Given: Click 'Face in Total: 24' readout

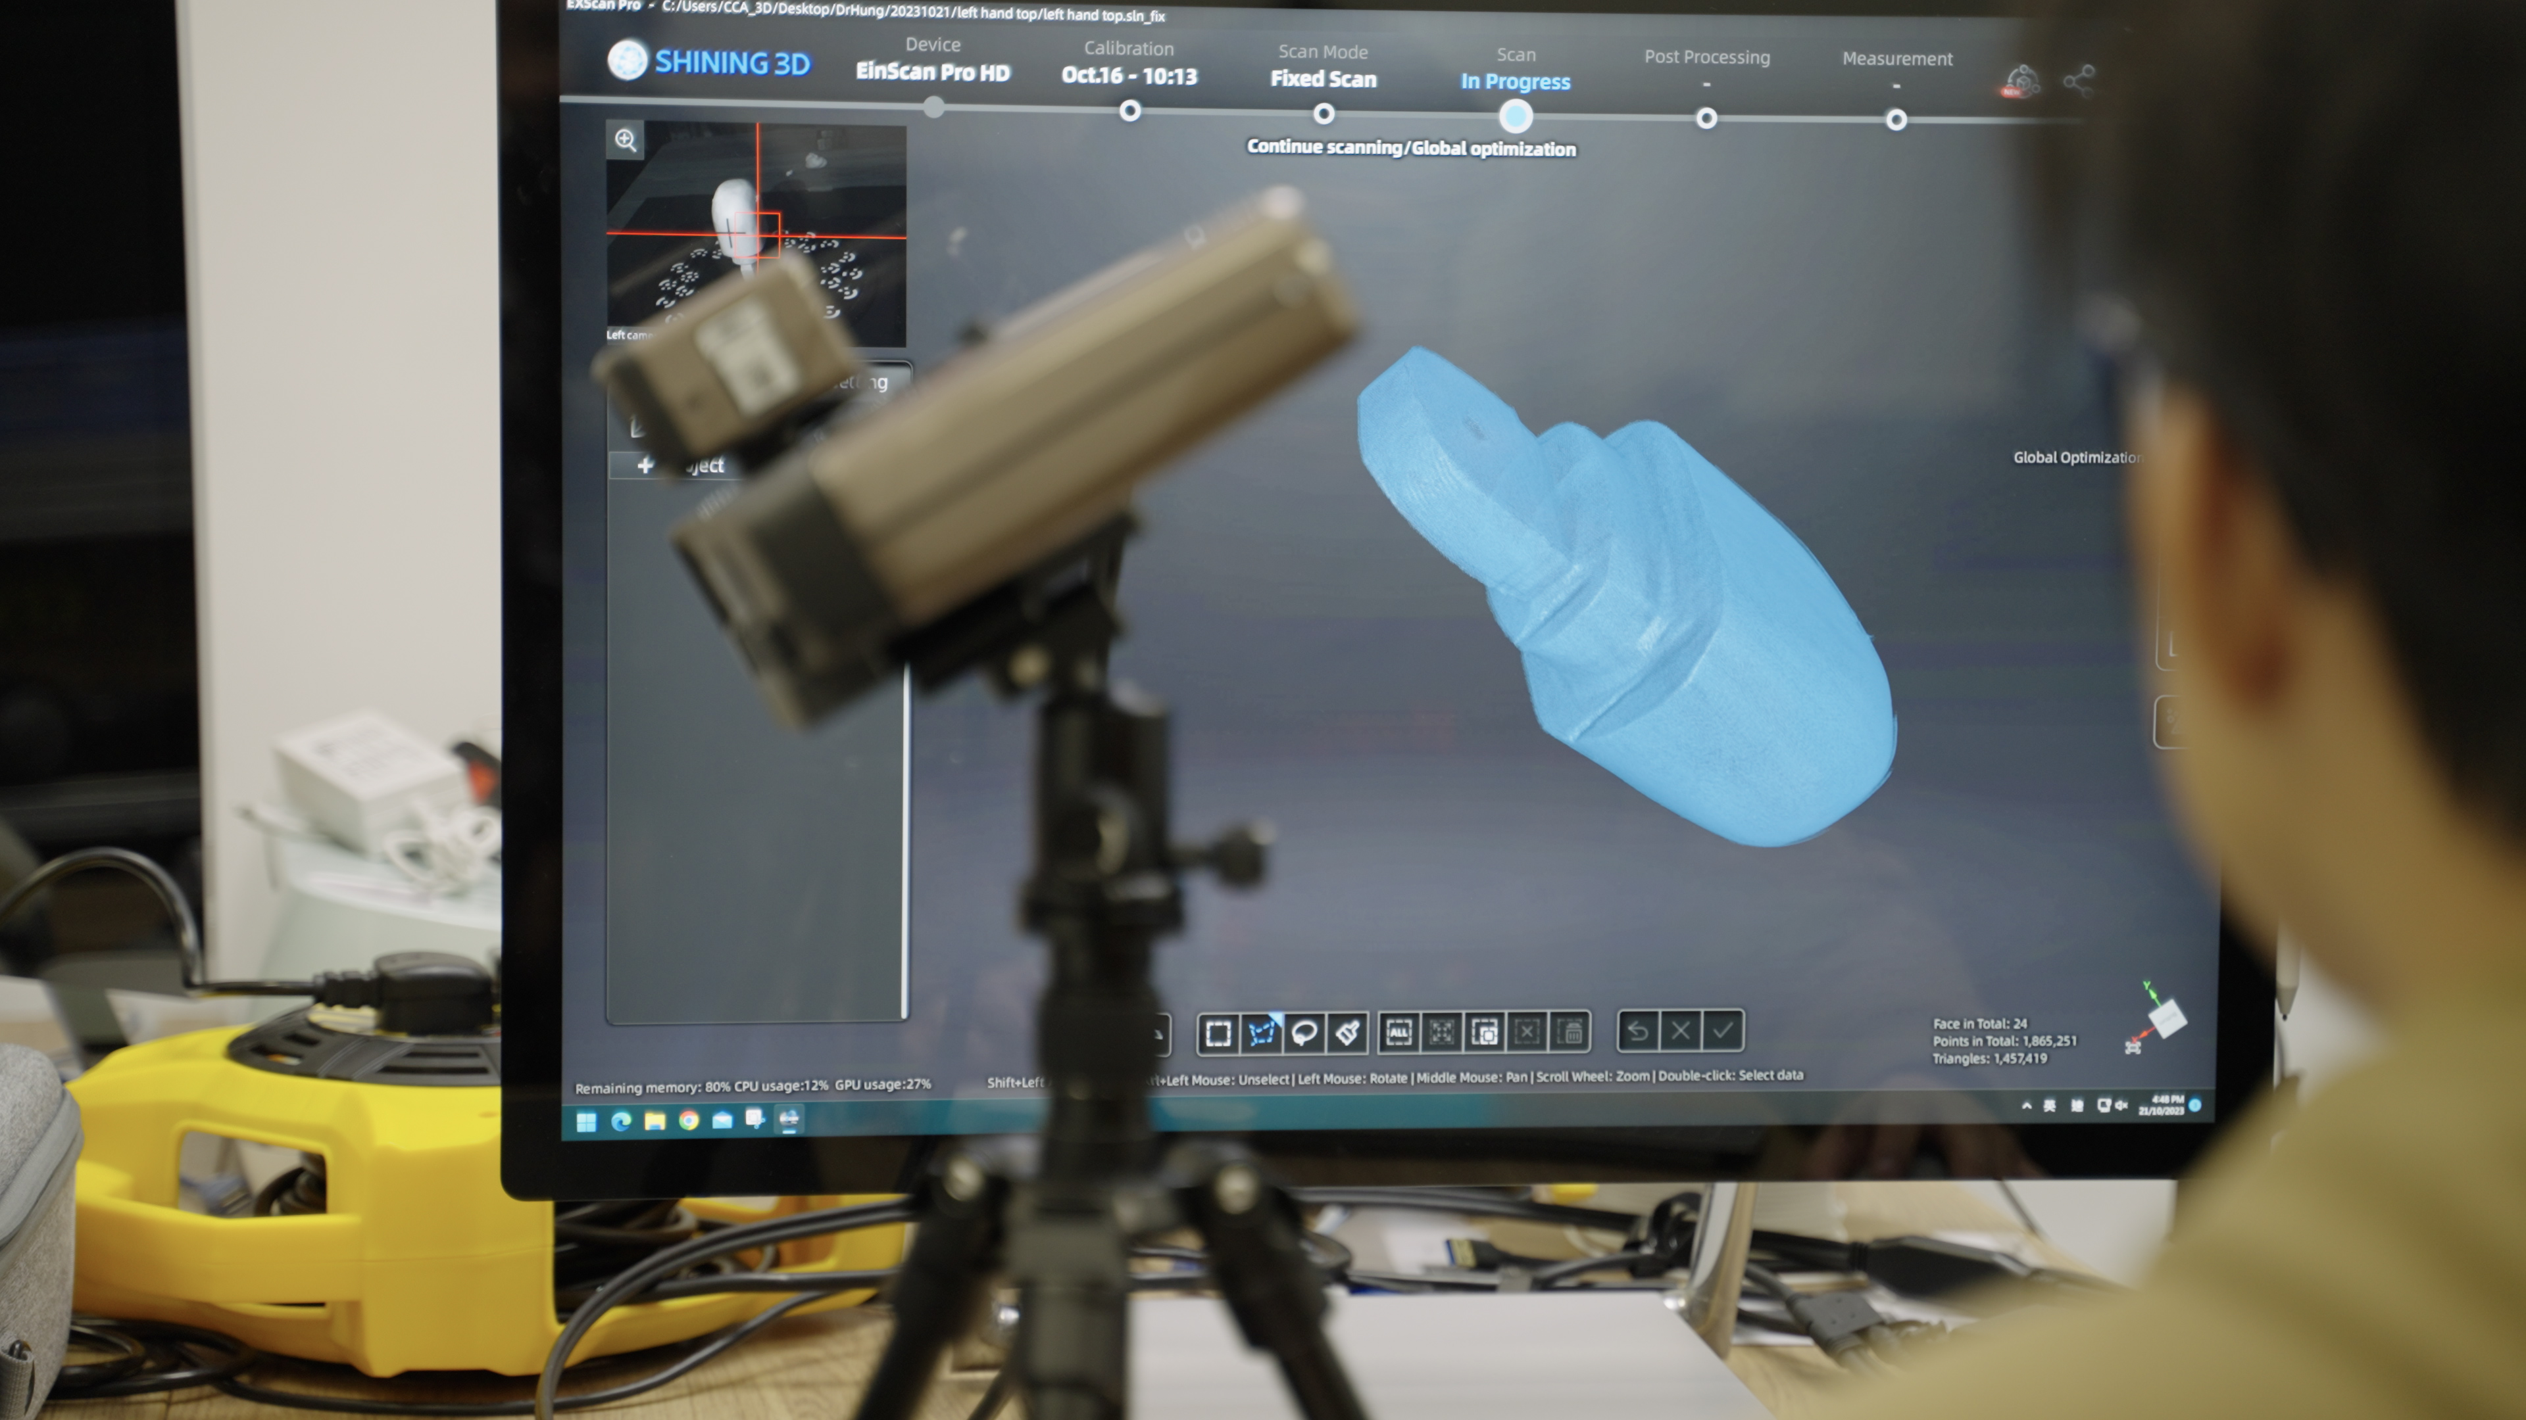Looking at the screenshot, I should [1980, 1024].
